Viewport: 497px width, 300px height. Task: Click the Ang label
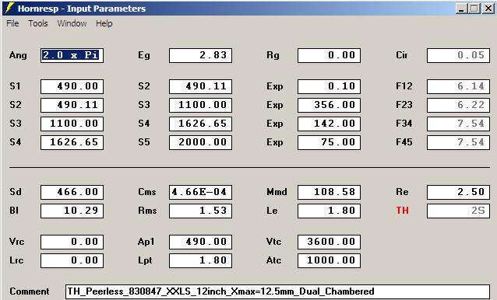(x=18, y=56)
